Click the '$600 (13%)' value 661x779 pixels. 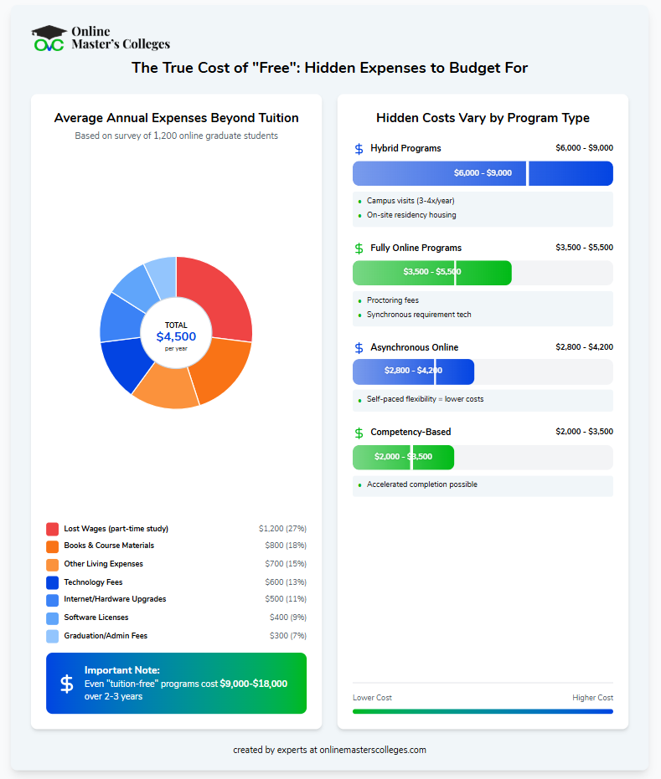click(286, 582)
